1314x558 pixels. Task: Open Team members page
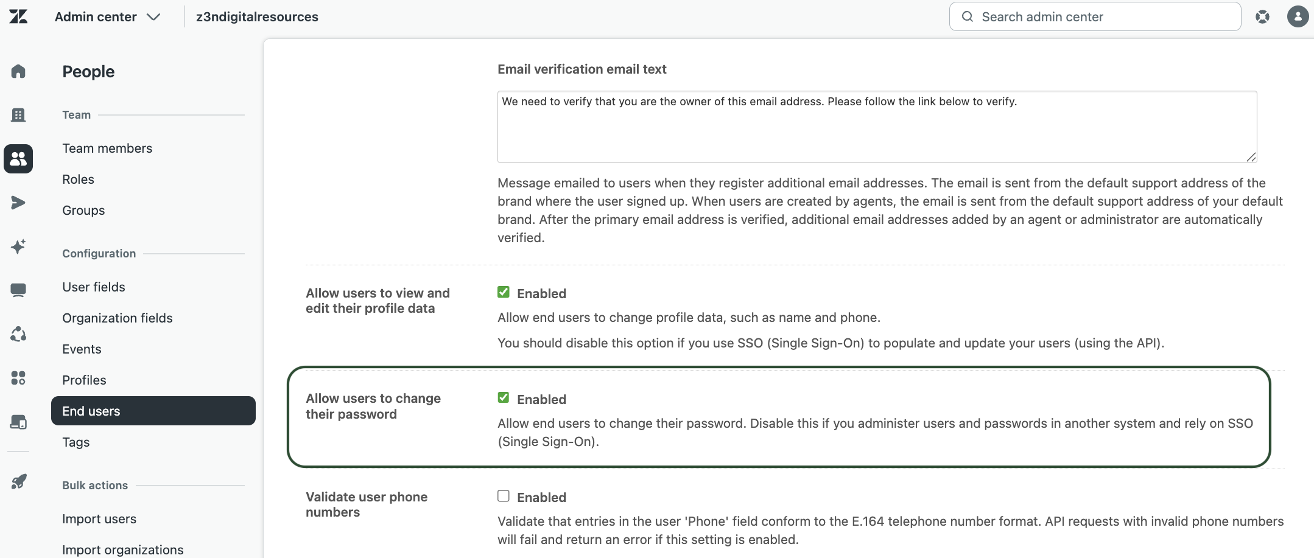[x=107, y=148]
